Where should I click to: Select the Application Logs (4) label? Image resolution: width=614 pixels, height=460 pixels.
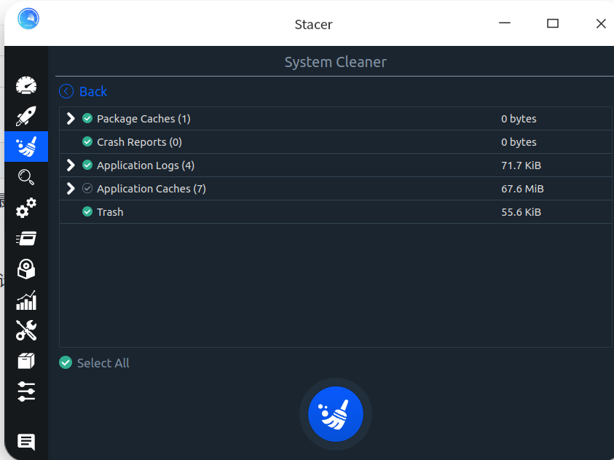point(146,165)
